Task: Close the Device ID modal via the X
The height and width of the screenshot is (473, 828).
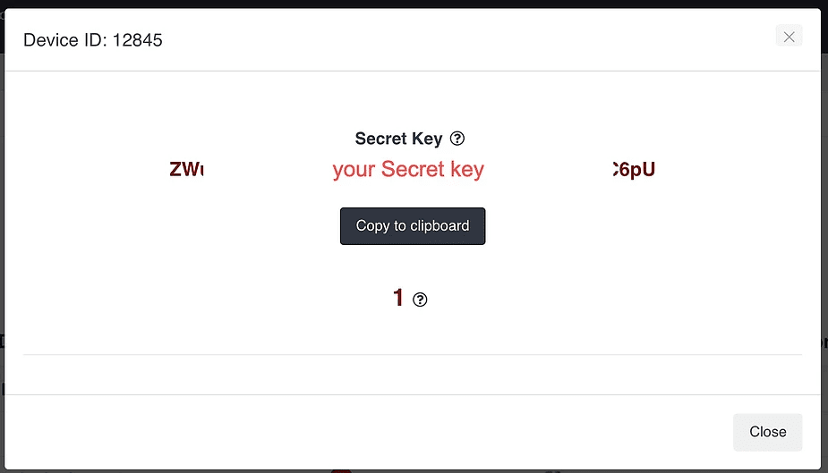Action: click(x=789, y=37)
